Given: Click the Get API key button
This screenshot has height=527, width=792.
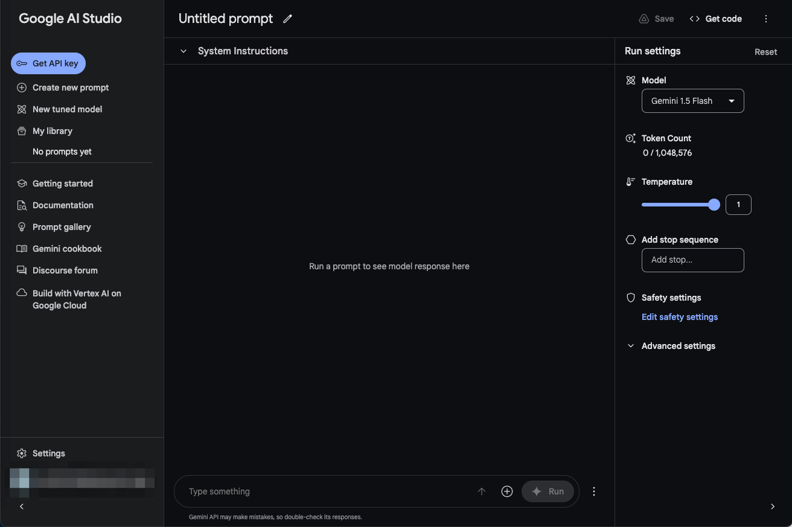Looking at the screenshot, I should pos(48,63).
